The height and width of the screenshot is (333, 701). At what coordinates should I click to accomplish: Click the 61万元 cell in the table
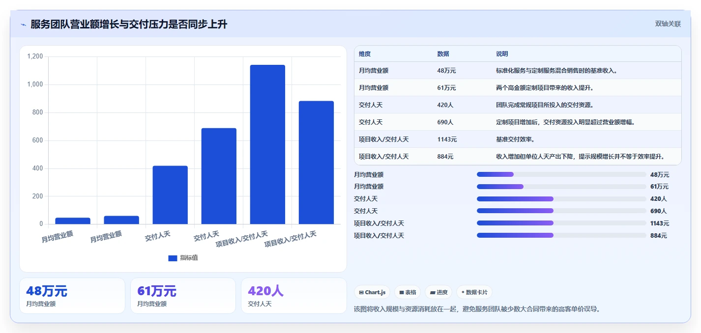point(446,88)
